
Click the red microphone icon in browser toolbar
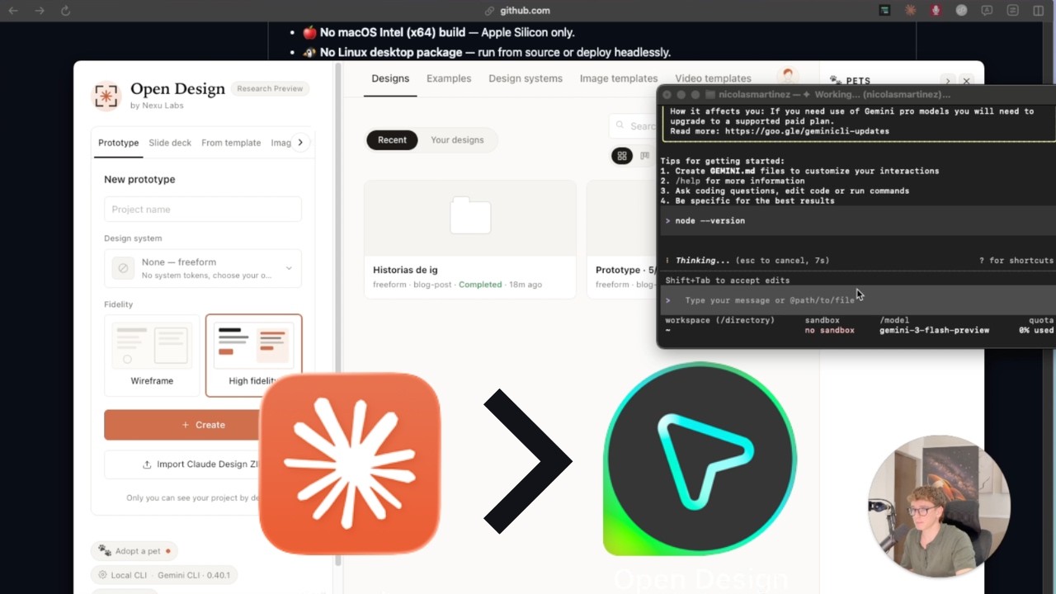click(x=936, y=11)
